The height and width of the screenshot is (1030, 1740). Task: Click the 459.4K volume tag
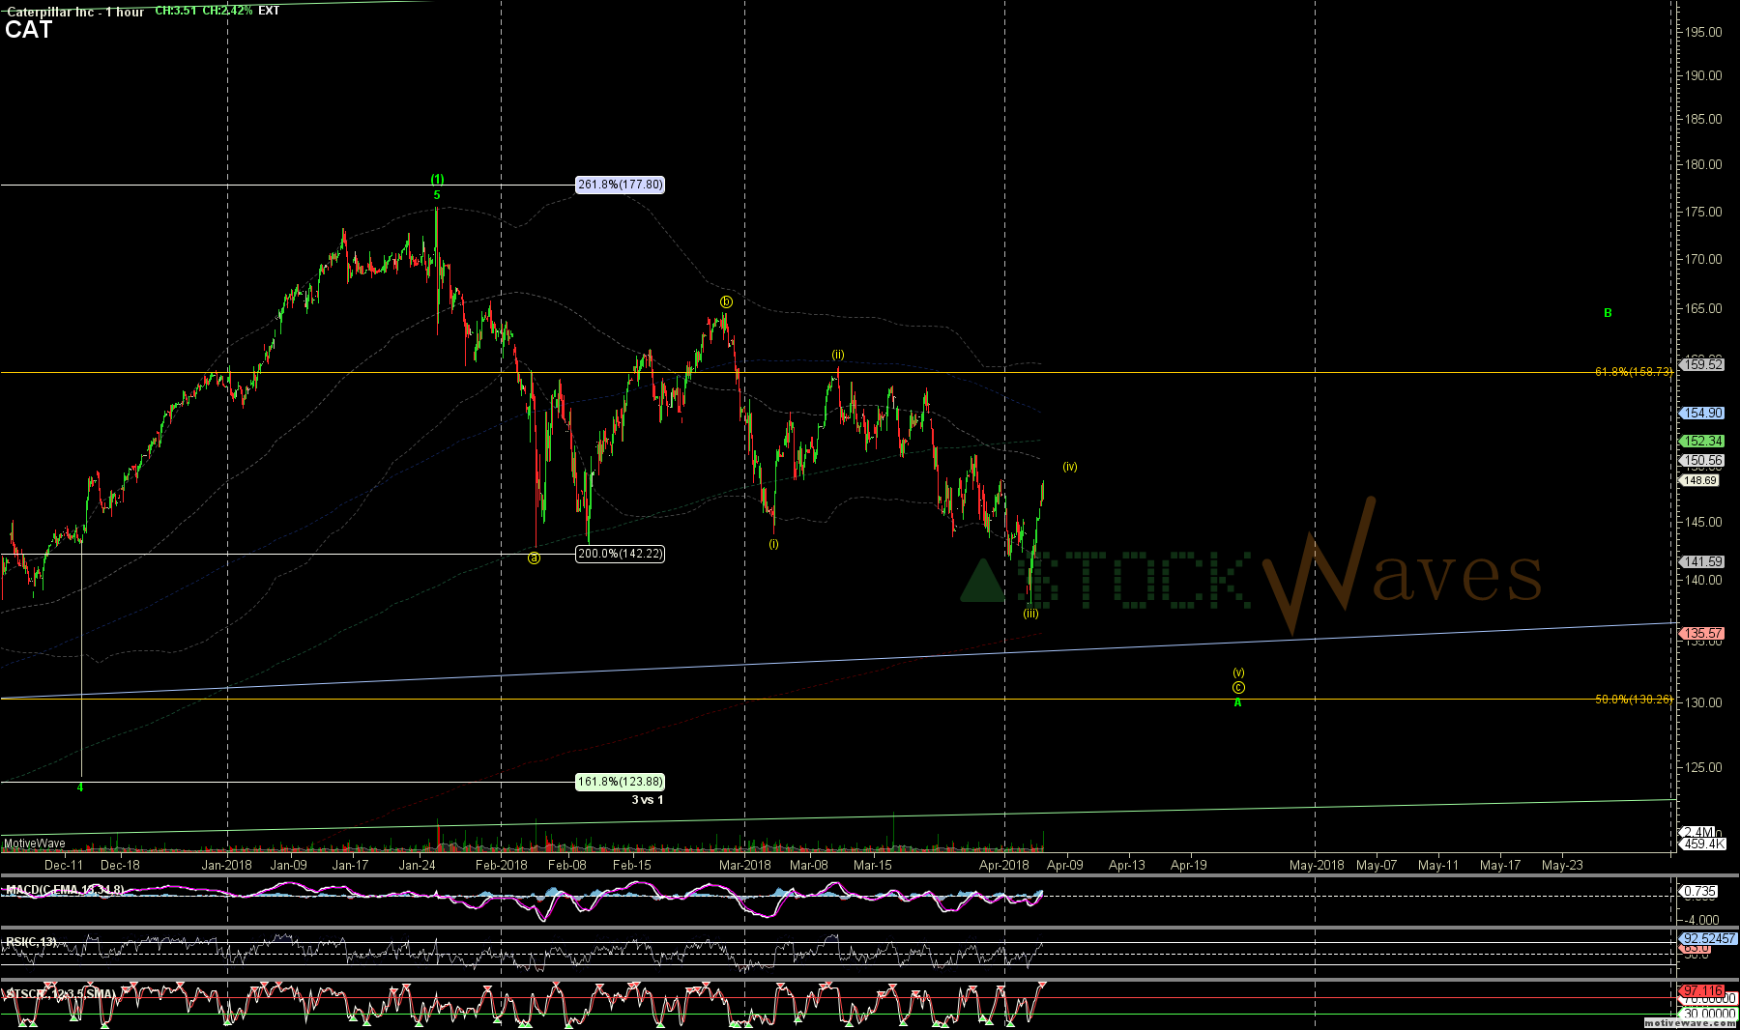[1702, 844]
